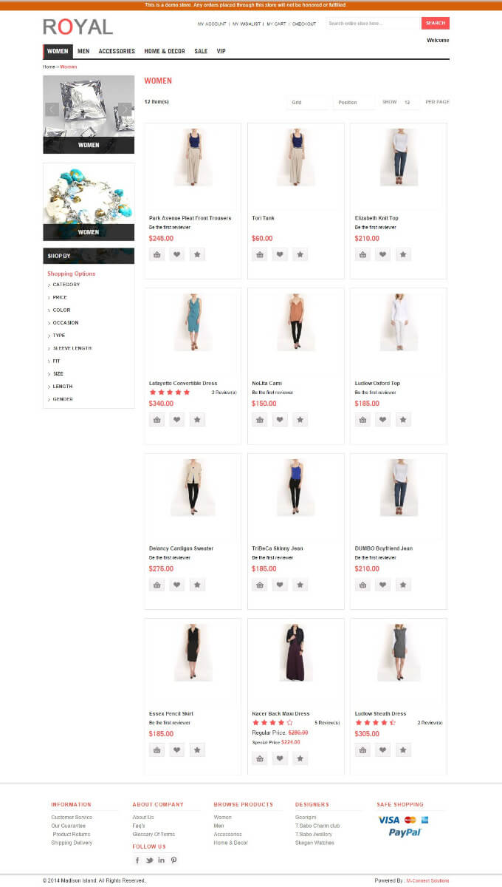The image size is (502, 887).
Task: Go to next slide on the diamond banner
Action: (125, 109)
